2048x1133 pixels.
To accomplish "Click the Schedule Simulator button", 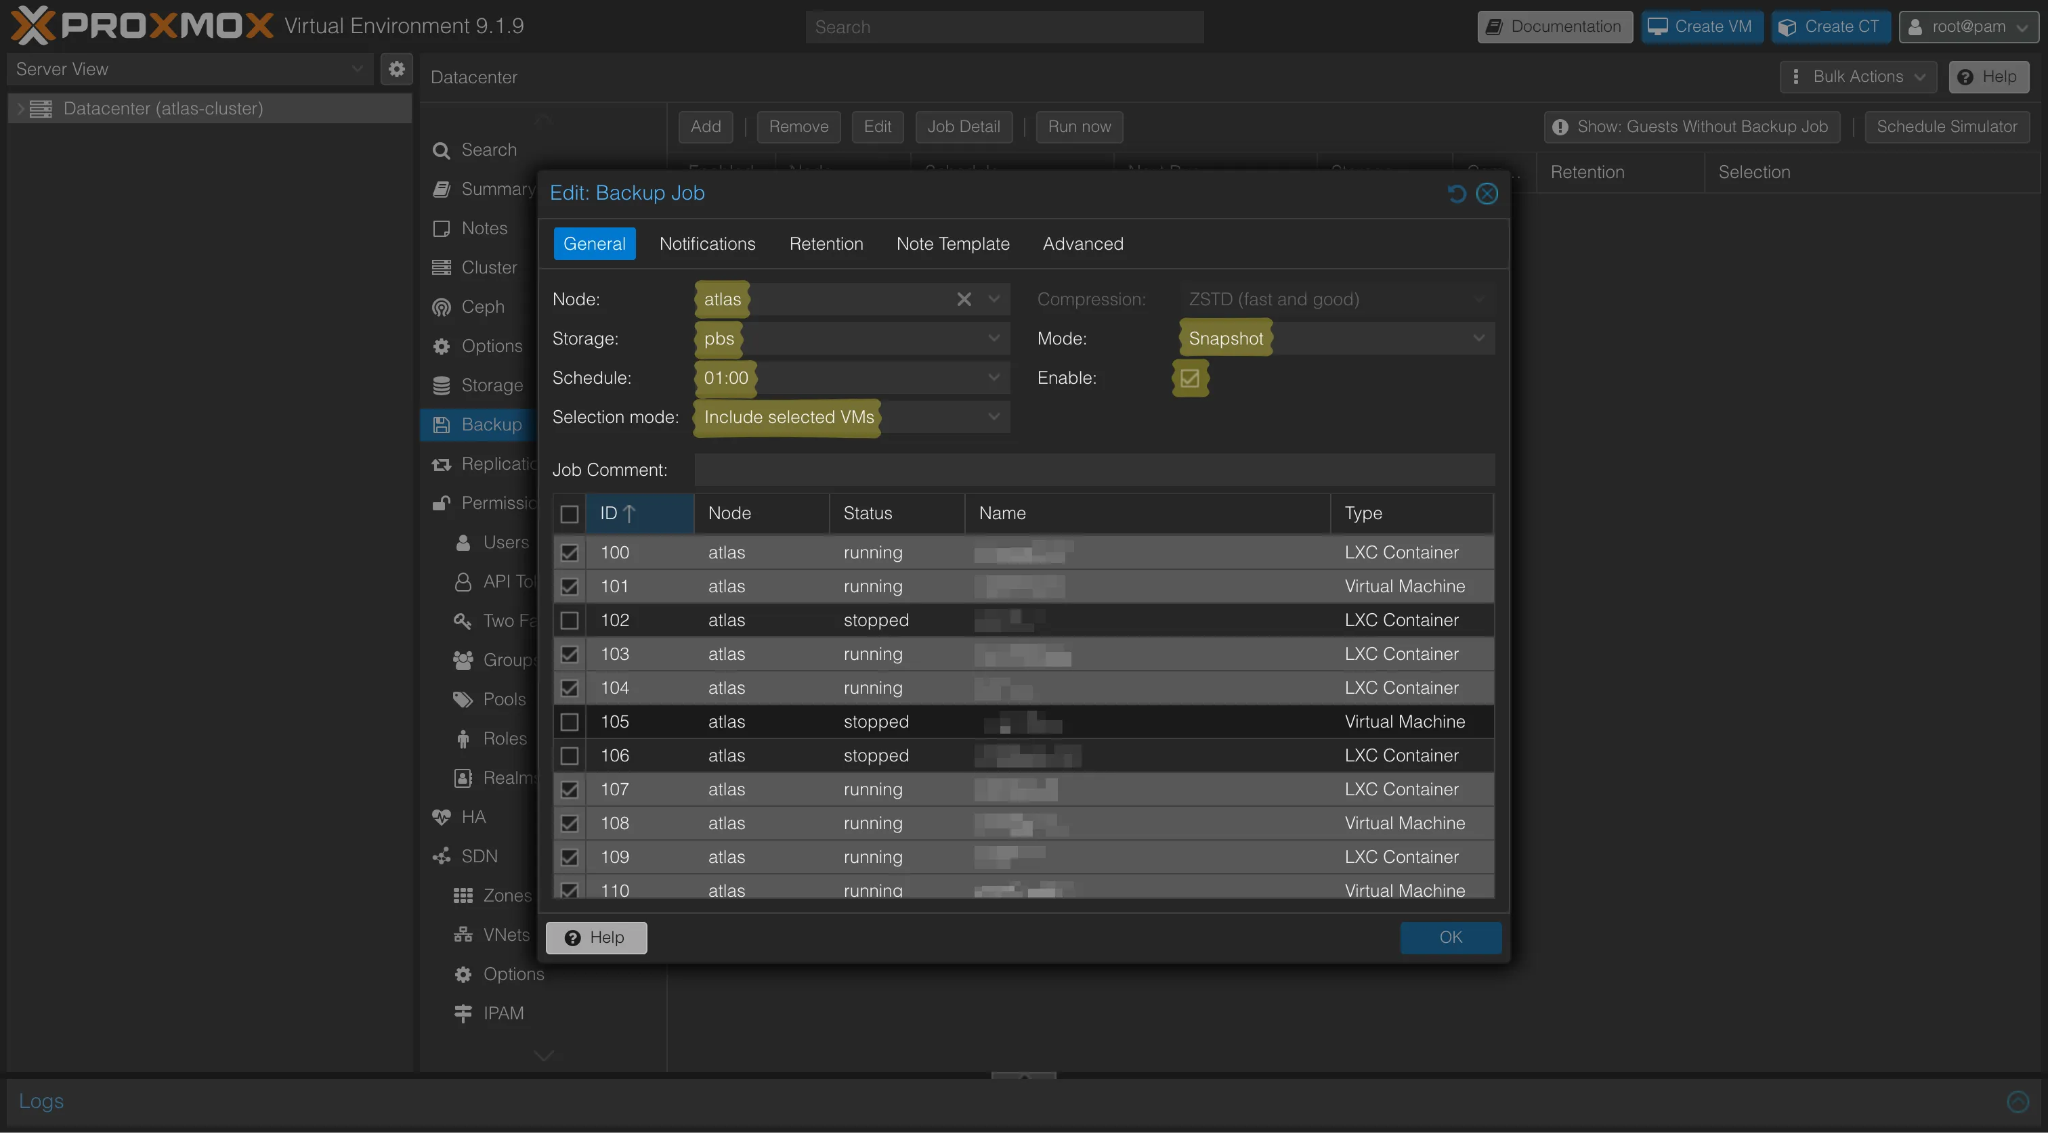I will (x=1946, y=127).
